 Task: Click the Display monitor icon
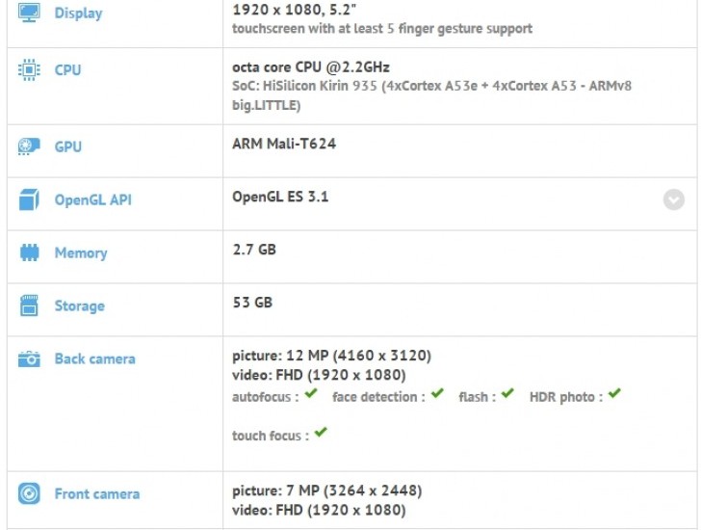[x=29, y=13]
